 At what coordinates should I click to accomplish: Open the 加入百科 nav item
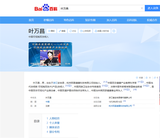[x=112, y=20]
